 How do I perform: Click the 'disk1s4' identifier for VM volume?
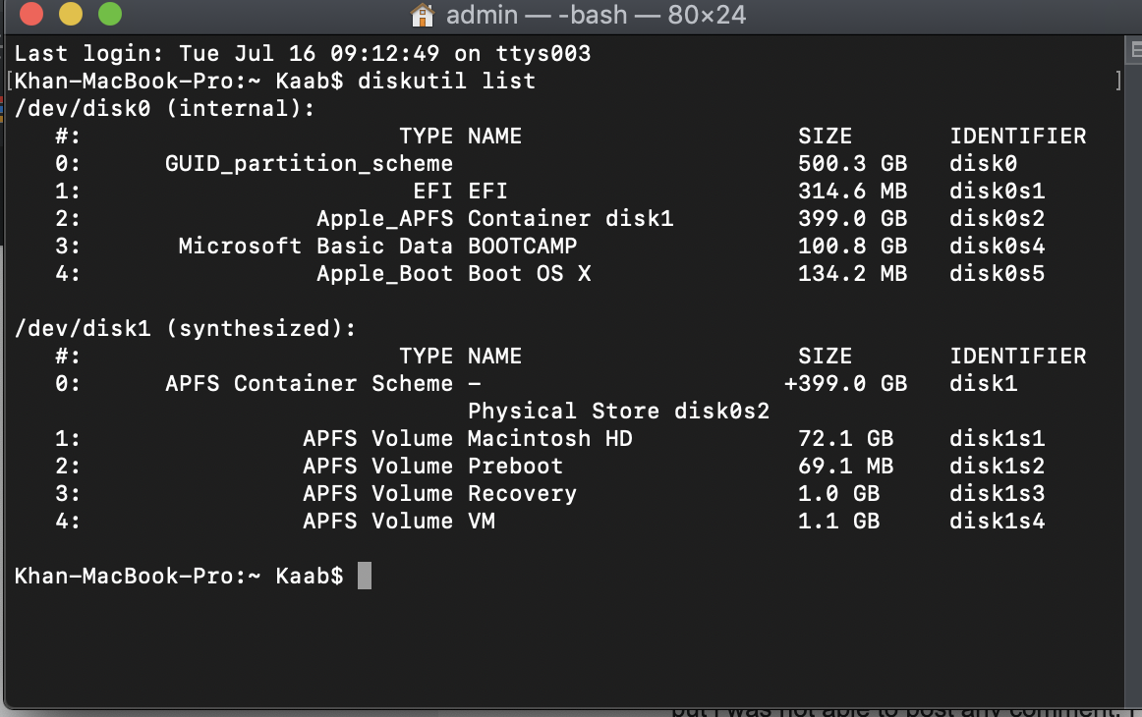click(x=997, y=521)
